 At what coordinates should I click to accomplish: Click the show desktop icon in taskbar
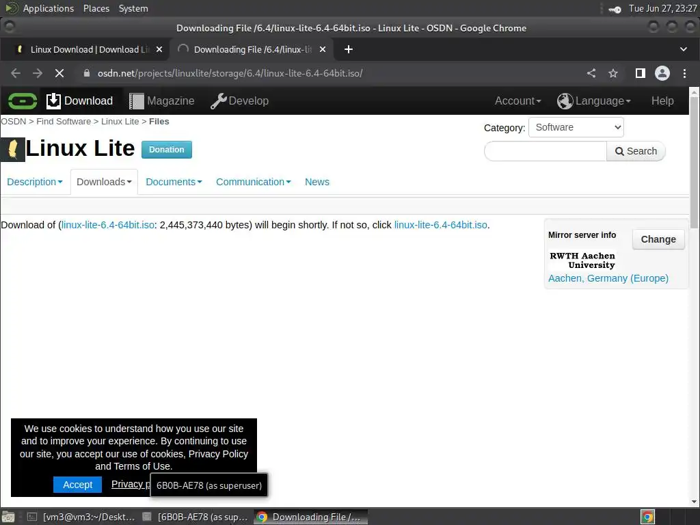[8, 517]
